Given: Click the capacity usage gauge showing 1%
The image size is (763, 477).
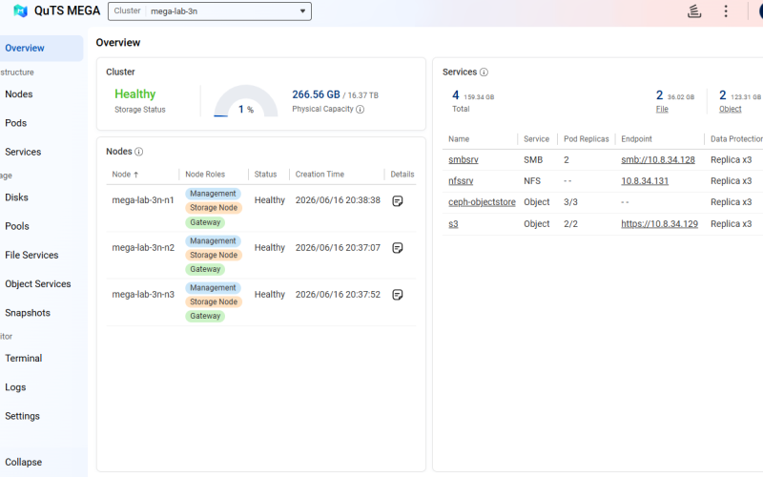Looking at the screenshot, I should pyautogui.click(x=246, y=101).
